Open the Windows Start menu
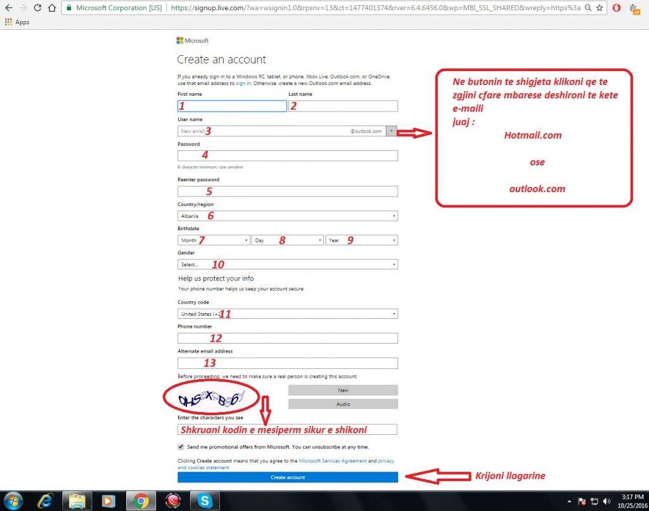649x511 pixels. point(14,501)
